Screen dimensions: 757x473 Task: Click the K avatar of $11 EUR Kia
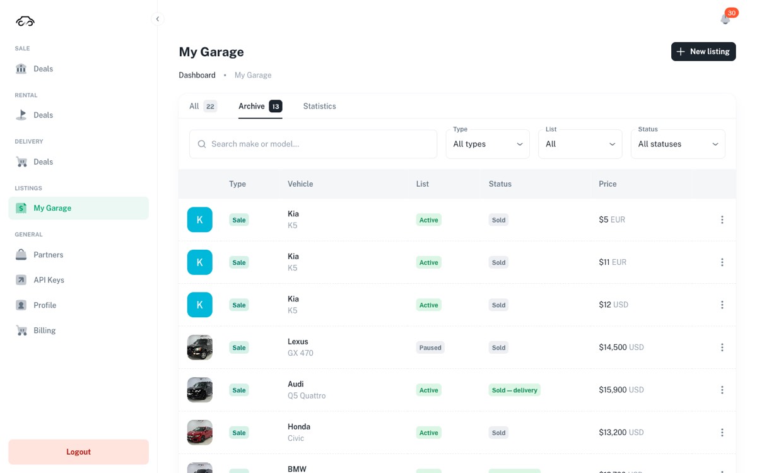(x=200, y=262)
